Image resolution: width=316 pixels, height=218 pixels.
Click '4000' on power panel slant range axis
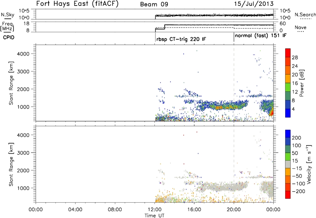point(23,54)
